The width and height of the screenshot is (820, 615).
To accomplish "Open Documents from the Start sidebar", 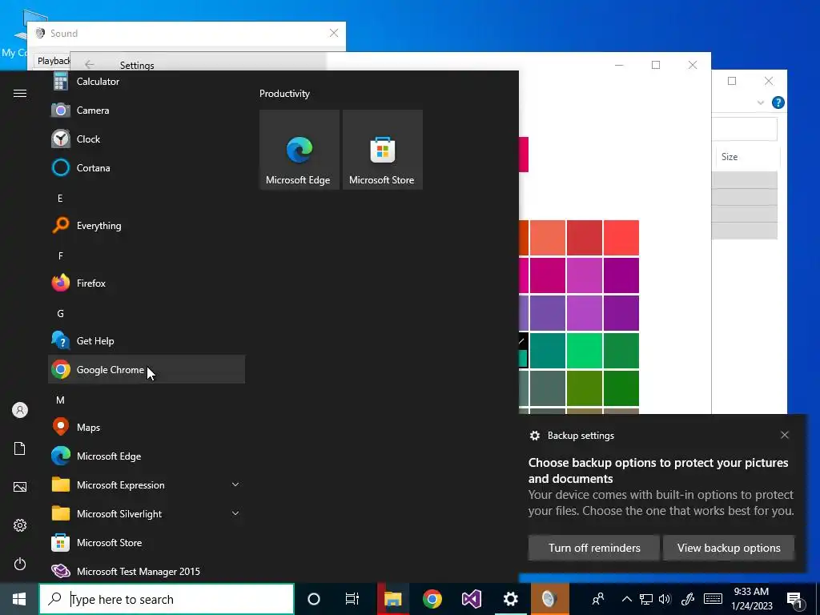I will click(20, 448).
